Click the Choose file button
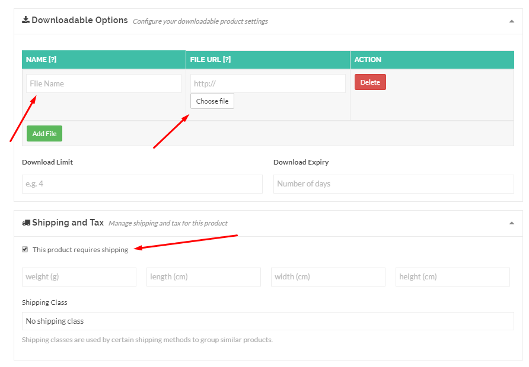This screenshot has height=367, width=529. pyautogui.click(x=212, y=101)
